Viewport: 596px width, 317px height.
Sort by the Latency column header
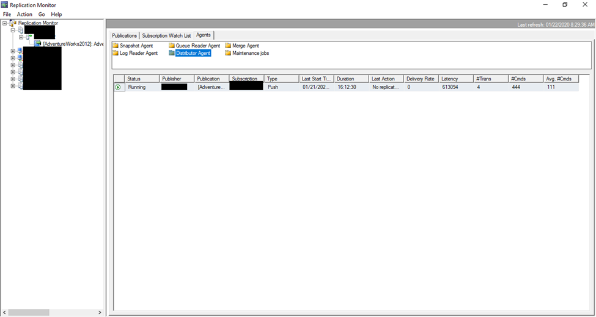click(x=457, y=79)
